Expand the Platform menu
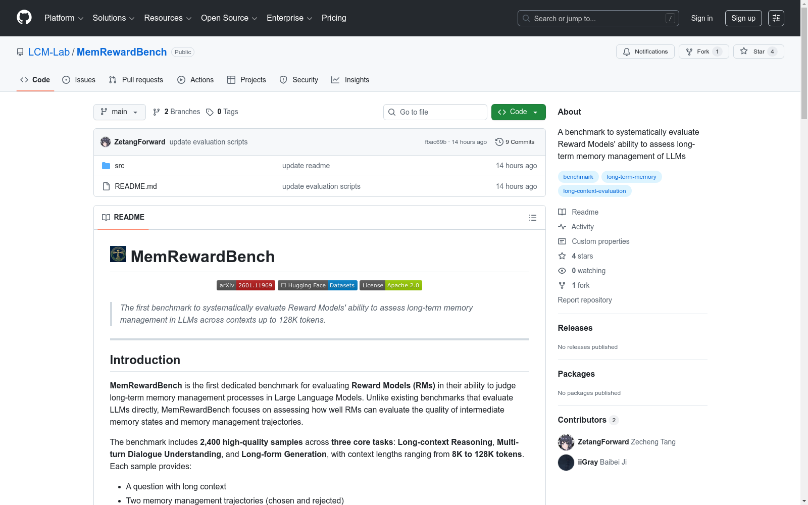The height and width of the screenshot is (505, 808). [x=64, y=18]
